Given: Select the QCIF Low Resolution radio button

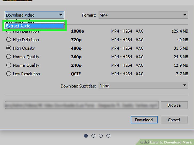Looking at the screenshot, I should pos(9,74).
